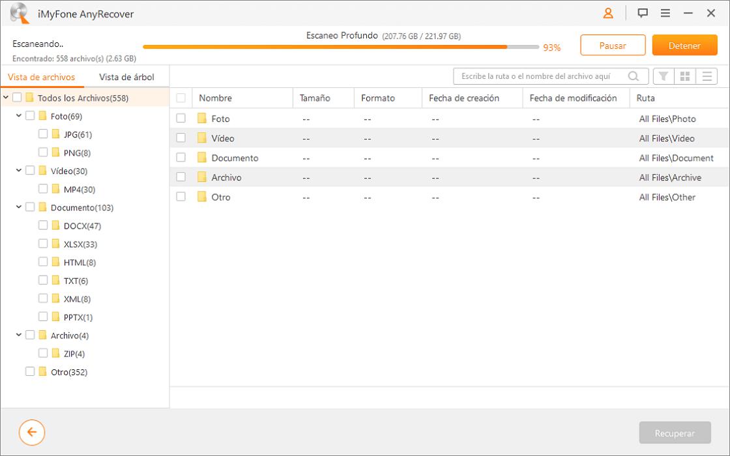The width and height of the screenshot is (730, 456).
Task: Switch to list view icon
Action: (707, 76)
